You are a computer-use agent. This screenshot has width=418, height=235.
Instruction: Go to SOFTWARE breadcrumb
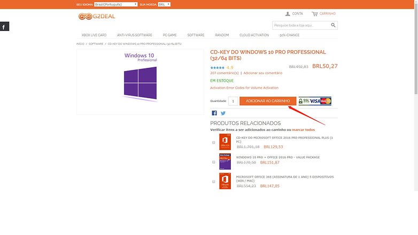click(x=96, y=44)
